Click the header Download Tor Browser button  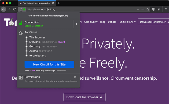click(x=153, y=22)
